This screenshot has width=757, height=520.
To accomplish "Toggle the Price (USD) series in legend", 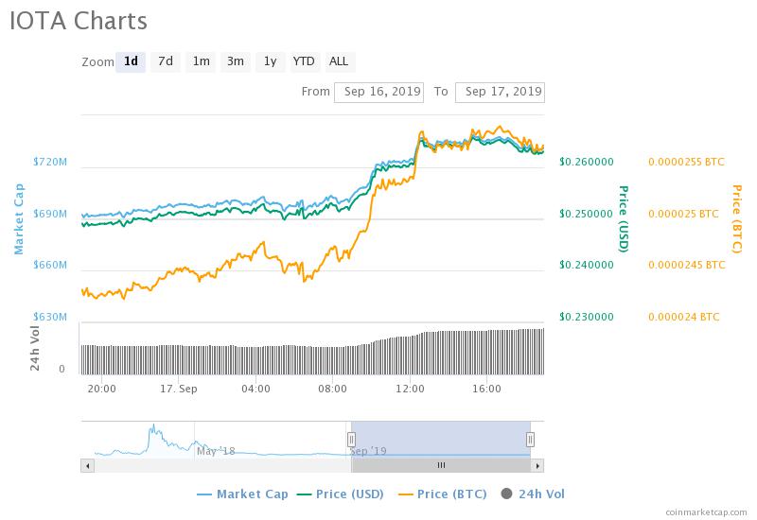I will pos(341,494).
